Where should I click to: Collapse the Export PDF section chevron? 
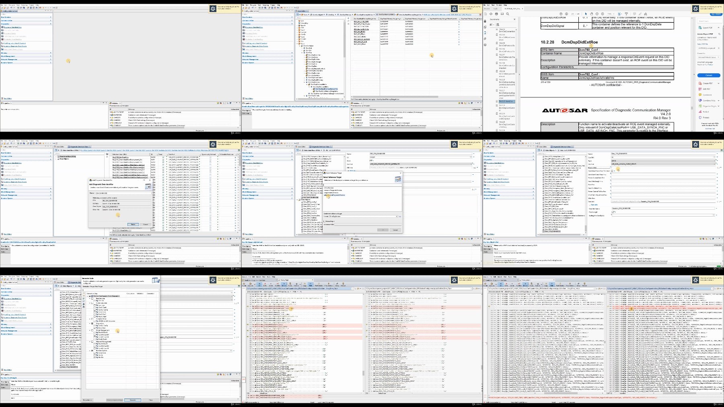pyautogui.click(x=718, y=28)
